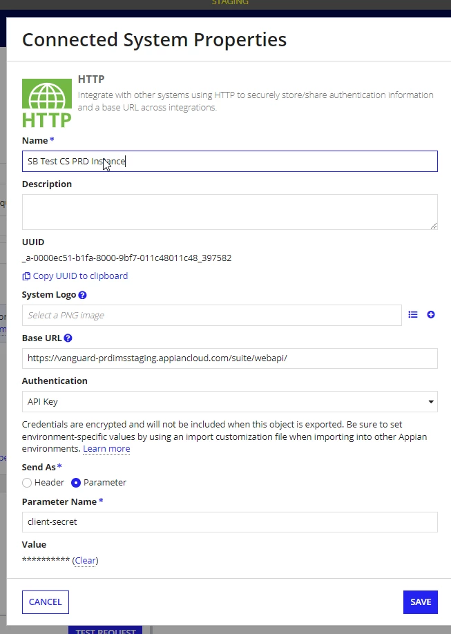Click into the Description text area
Viewport: 451px width, 634px height.
coord(230,212)
